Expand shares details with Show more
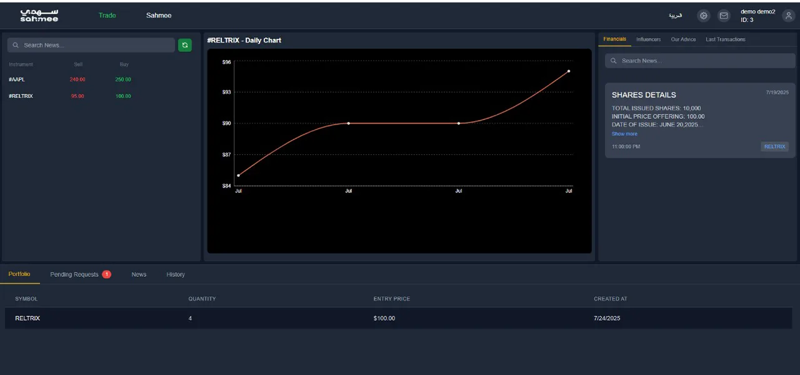The width and height of the screenshot is (800, 375). tap(624, 134)
